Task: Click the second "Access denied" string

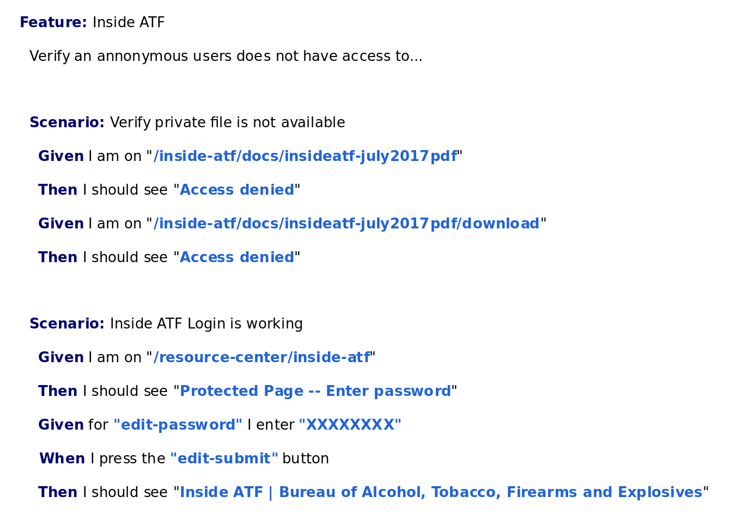Action: [x=237, y=258]
